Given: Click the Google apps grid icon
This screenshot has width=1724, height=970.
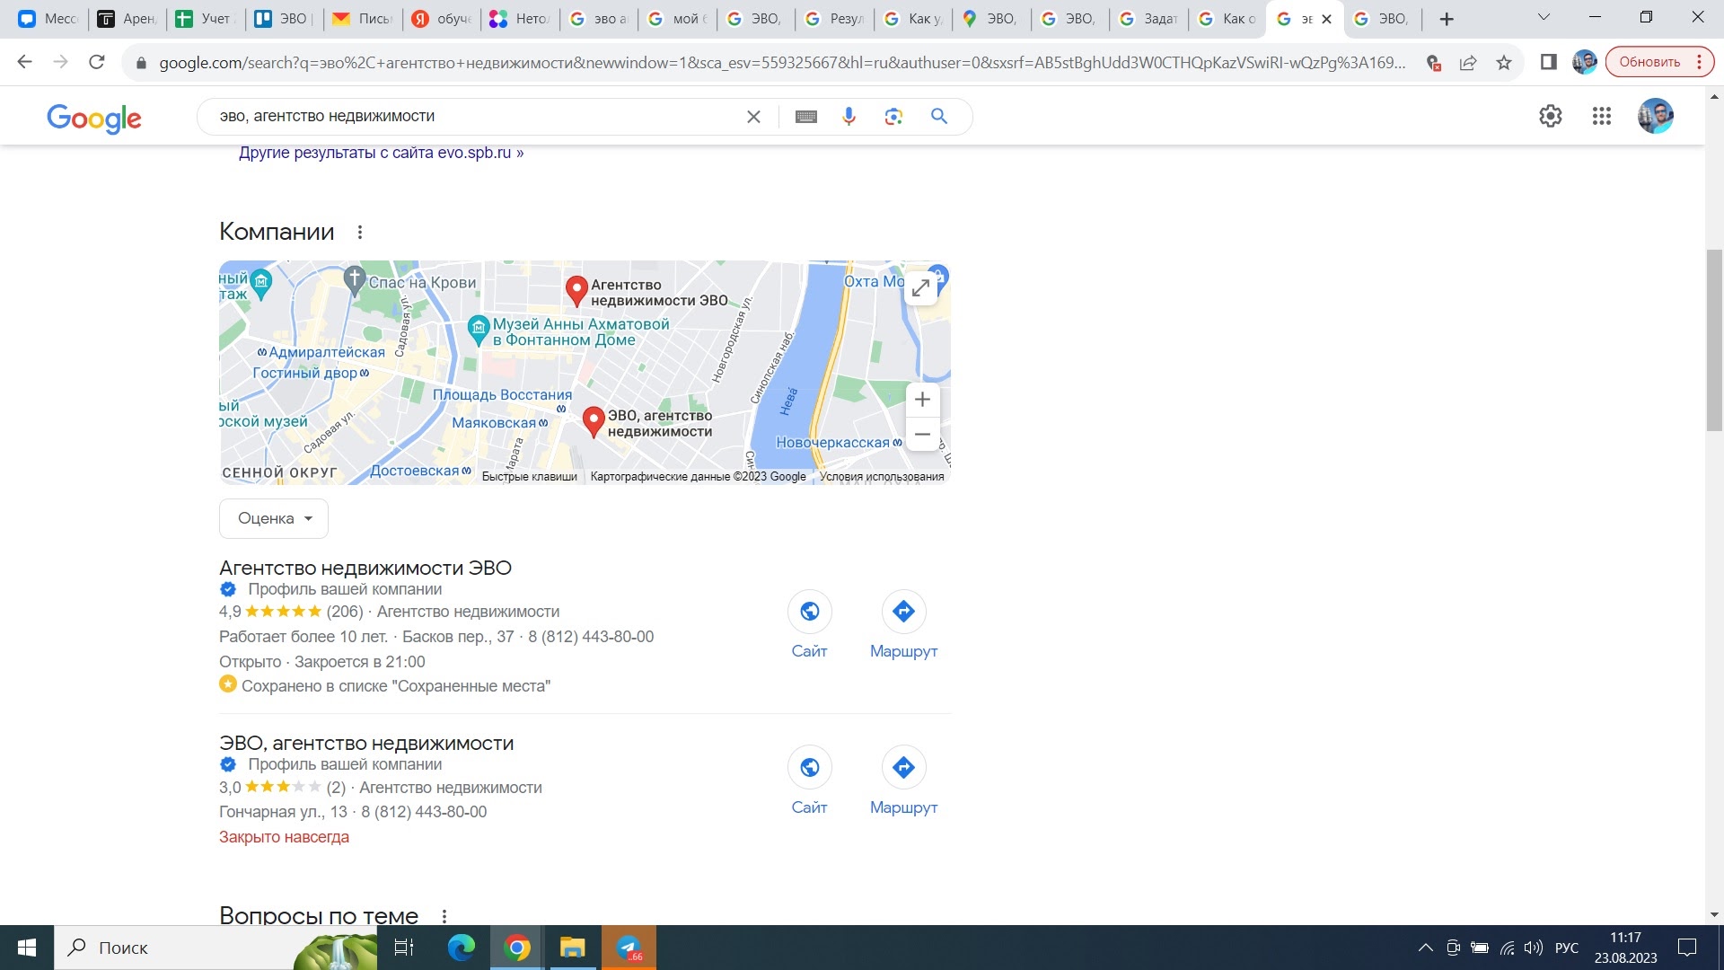Looking at the screenshot, I should click(1601, 116).
